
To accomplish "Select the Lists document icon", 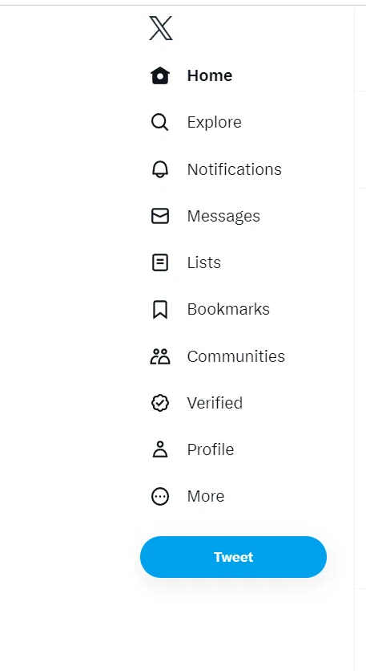I will pyautogui.click(x=160, y=262).
